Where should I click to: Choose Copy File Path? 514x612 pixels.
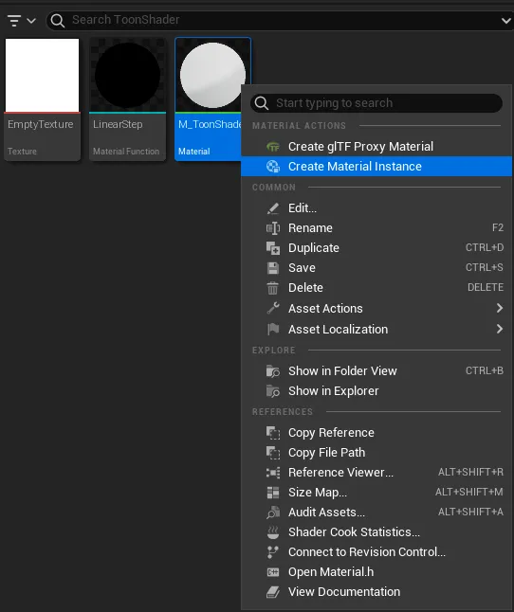click(x=376, y=452)
